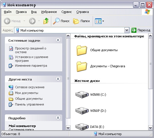Open the Избранное menu
This screenshot has height=138, width=154.
(x=49, y=12)
